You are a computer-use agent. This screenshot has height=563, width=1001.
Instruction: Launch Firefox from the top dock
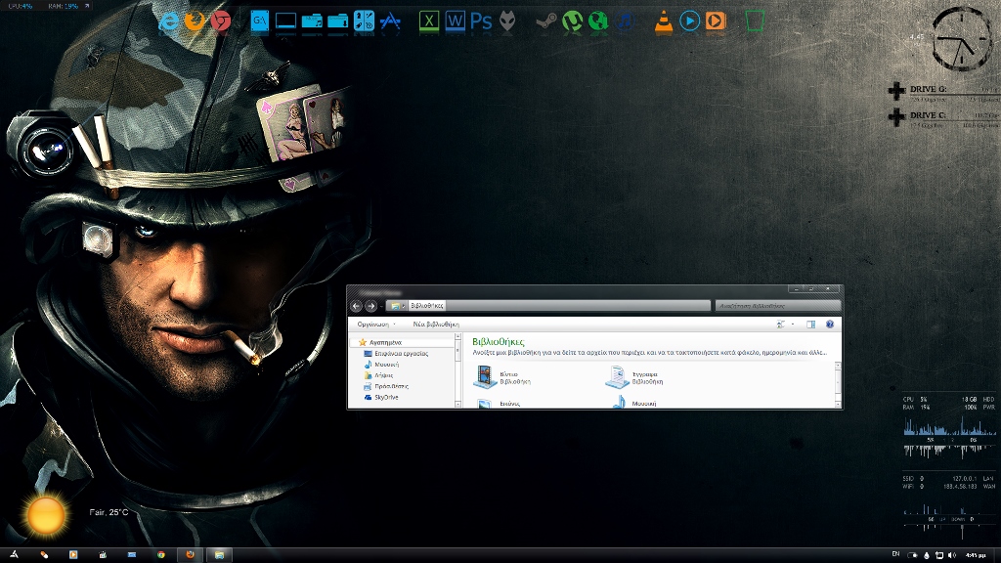[195, 22]
